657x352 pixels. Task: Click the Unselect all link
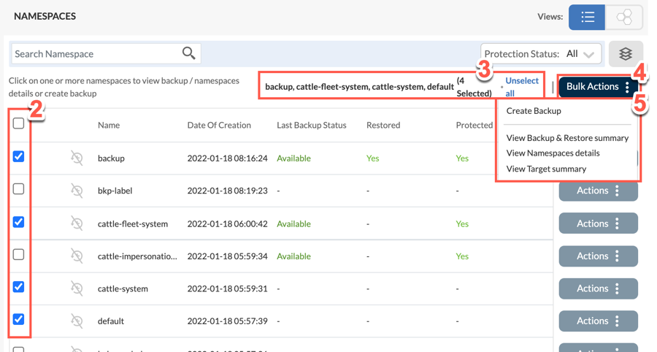coord(522,87)
